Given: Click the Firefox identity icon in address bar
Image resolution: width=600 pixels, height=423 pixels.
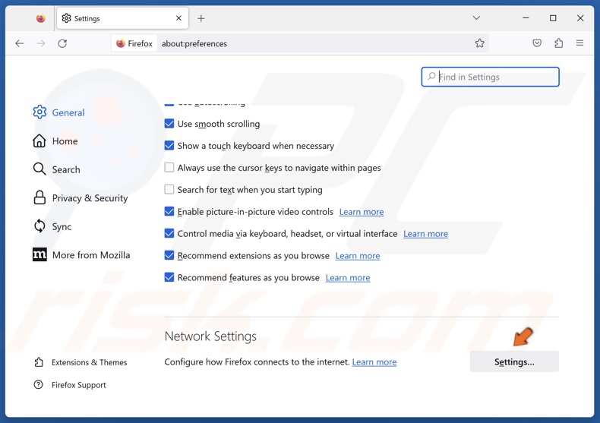Looking at the screenshot, I should [134, 43].
